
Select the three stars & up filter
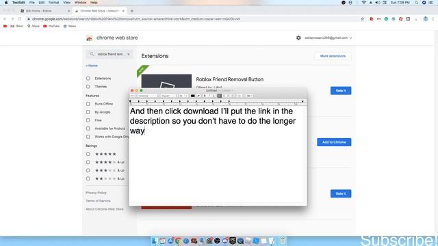[88, 170]
